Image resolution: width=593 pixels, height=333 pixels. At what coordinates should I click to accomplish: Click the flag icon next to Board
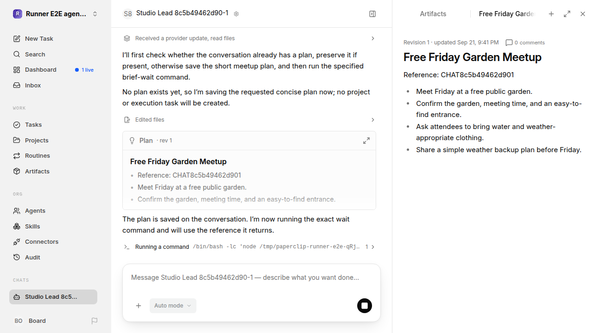95,321
